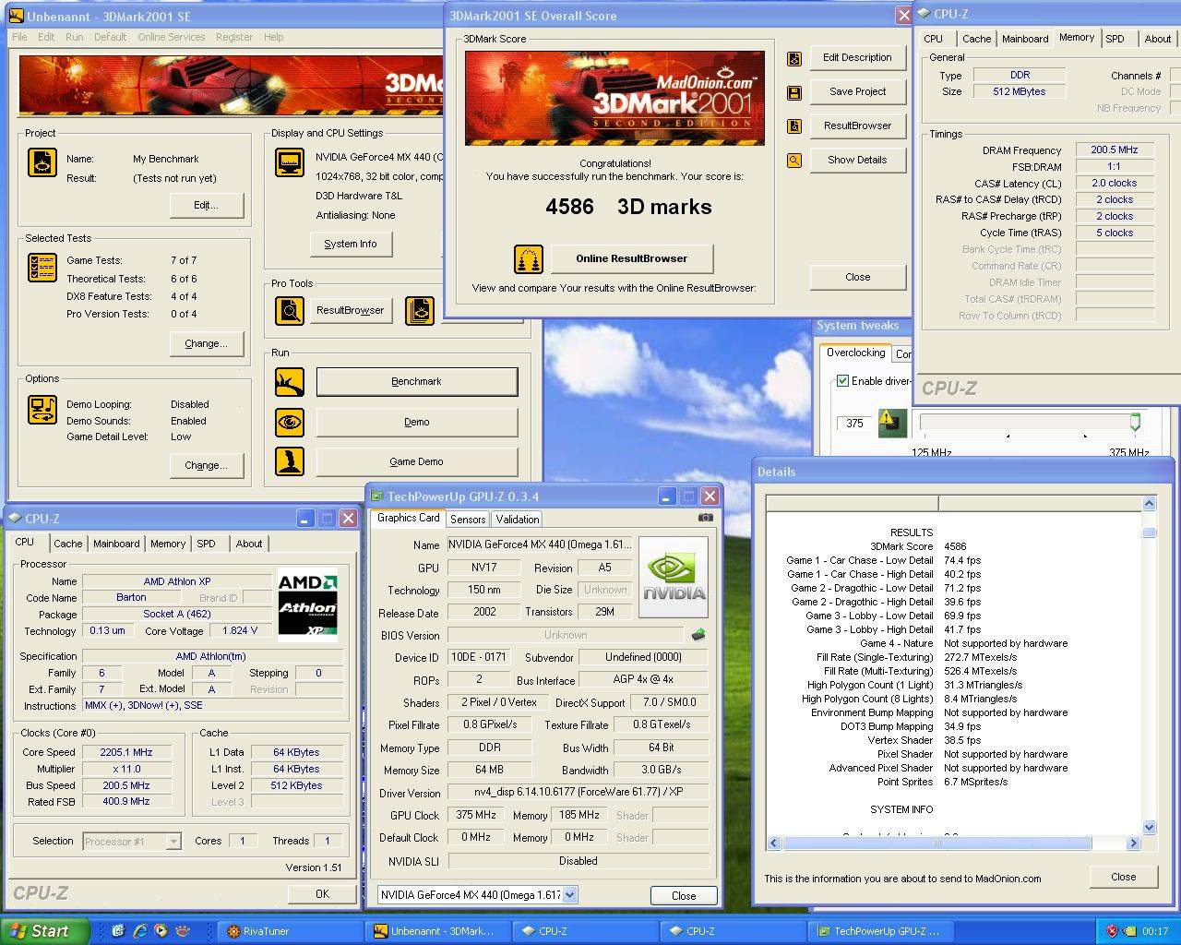Click the ResultBrowser magnifier icon in Pro Tools
This screenshot has height=945, width=1181.
pos(290,310)
